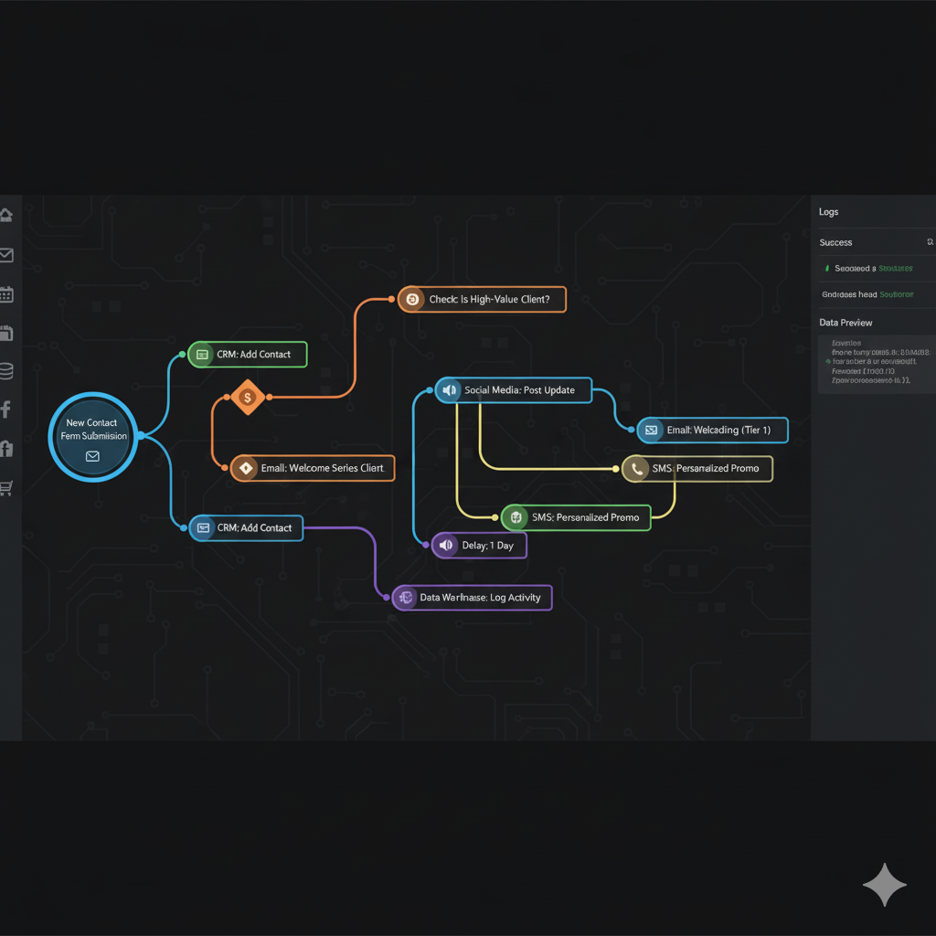
Task: Open the shopping cart icon in the sidebar
Action: coord(6,488)
